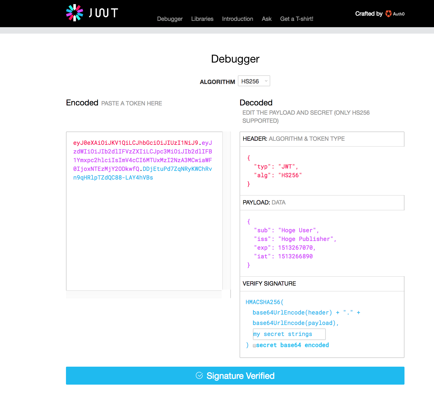Click the VERIFY SIGNATURE section header
Screen dimensions: 434x402
[269, 284]
